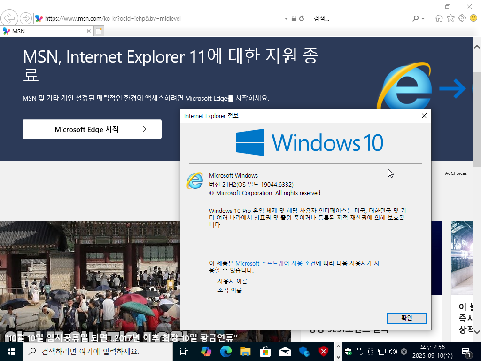Click the safely remove hardware tray icon
This screenshot has width=481, height=361.
(x=359, y=352)
